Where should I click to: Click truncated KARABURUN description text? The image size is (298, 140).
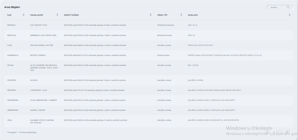225,55
